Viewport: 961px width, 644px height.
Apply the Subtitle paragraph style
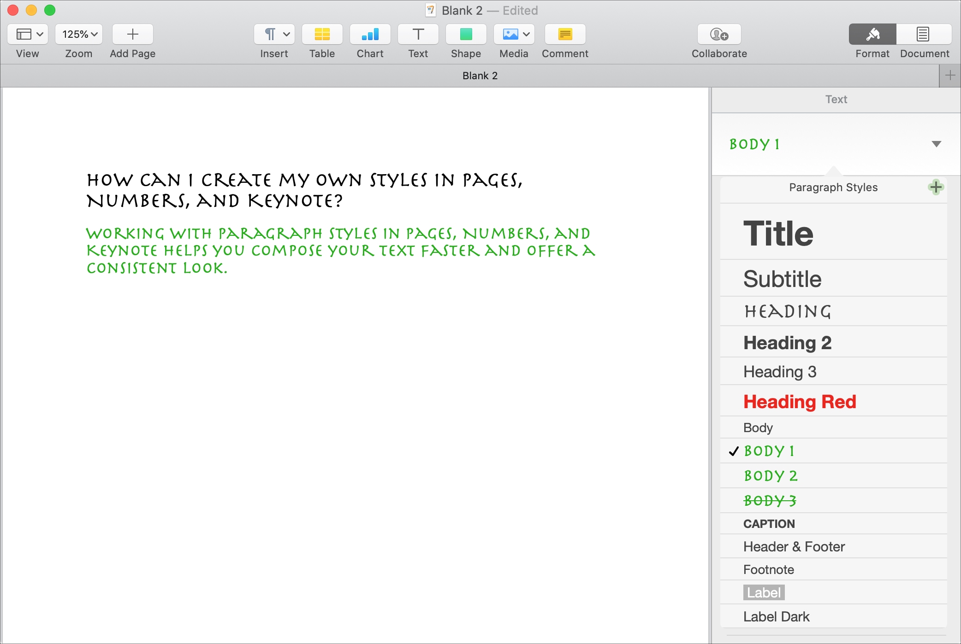(x=833, y=279)
